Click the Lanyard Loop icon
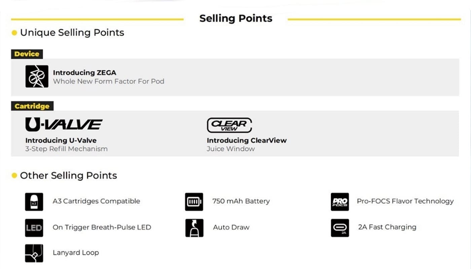Image resolution: width=471 pixels, height=269 pixels. point(34,253)
